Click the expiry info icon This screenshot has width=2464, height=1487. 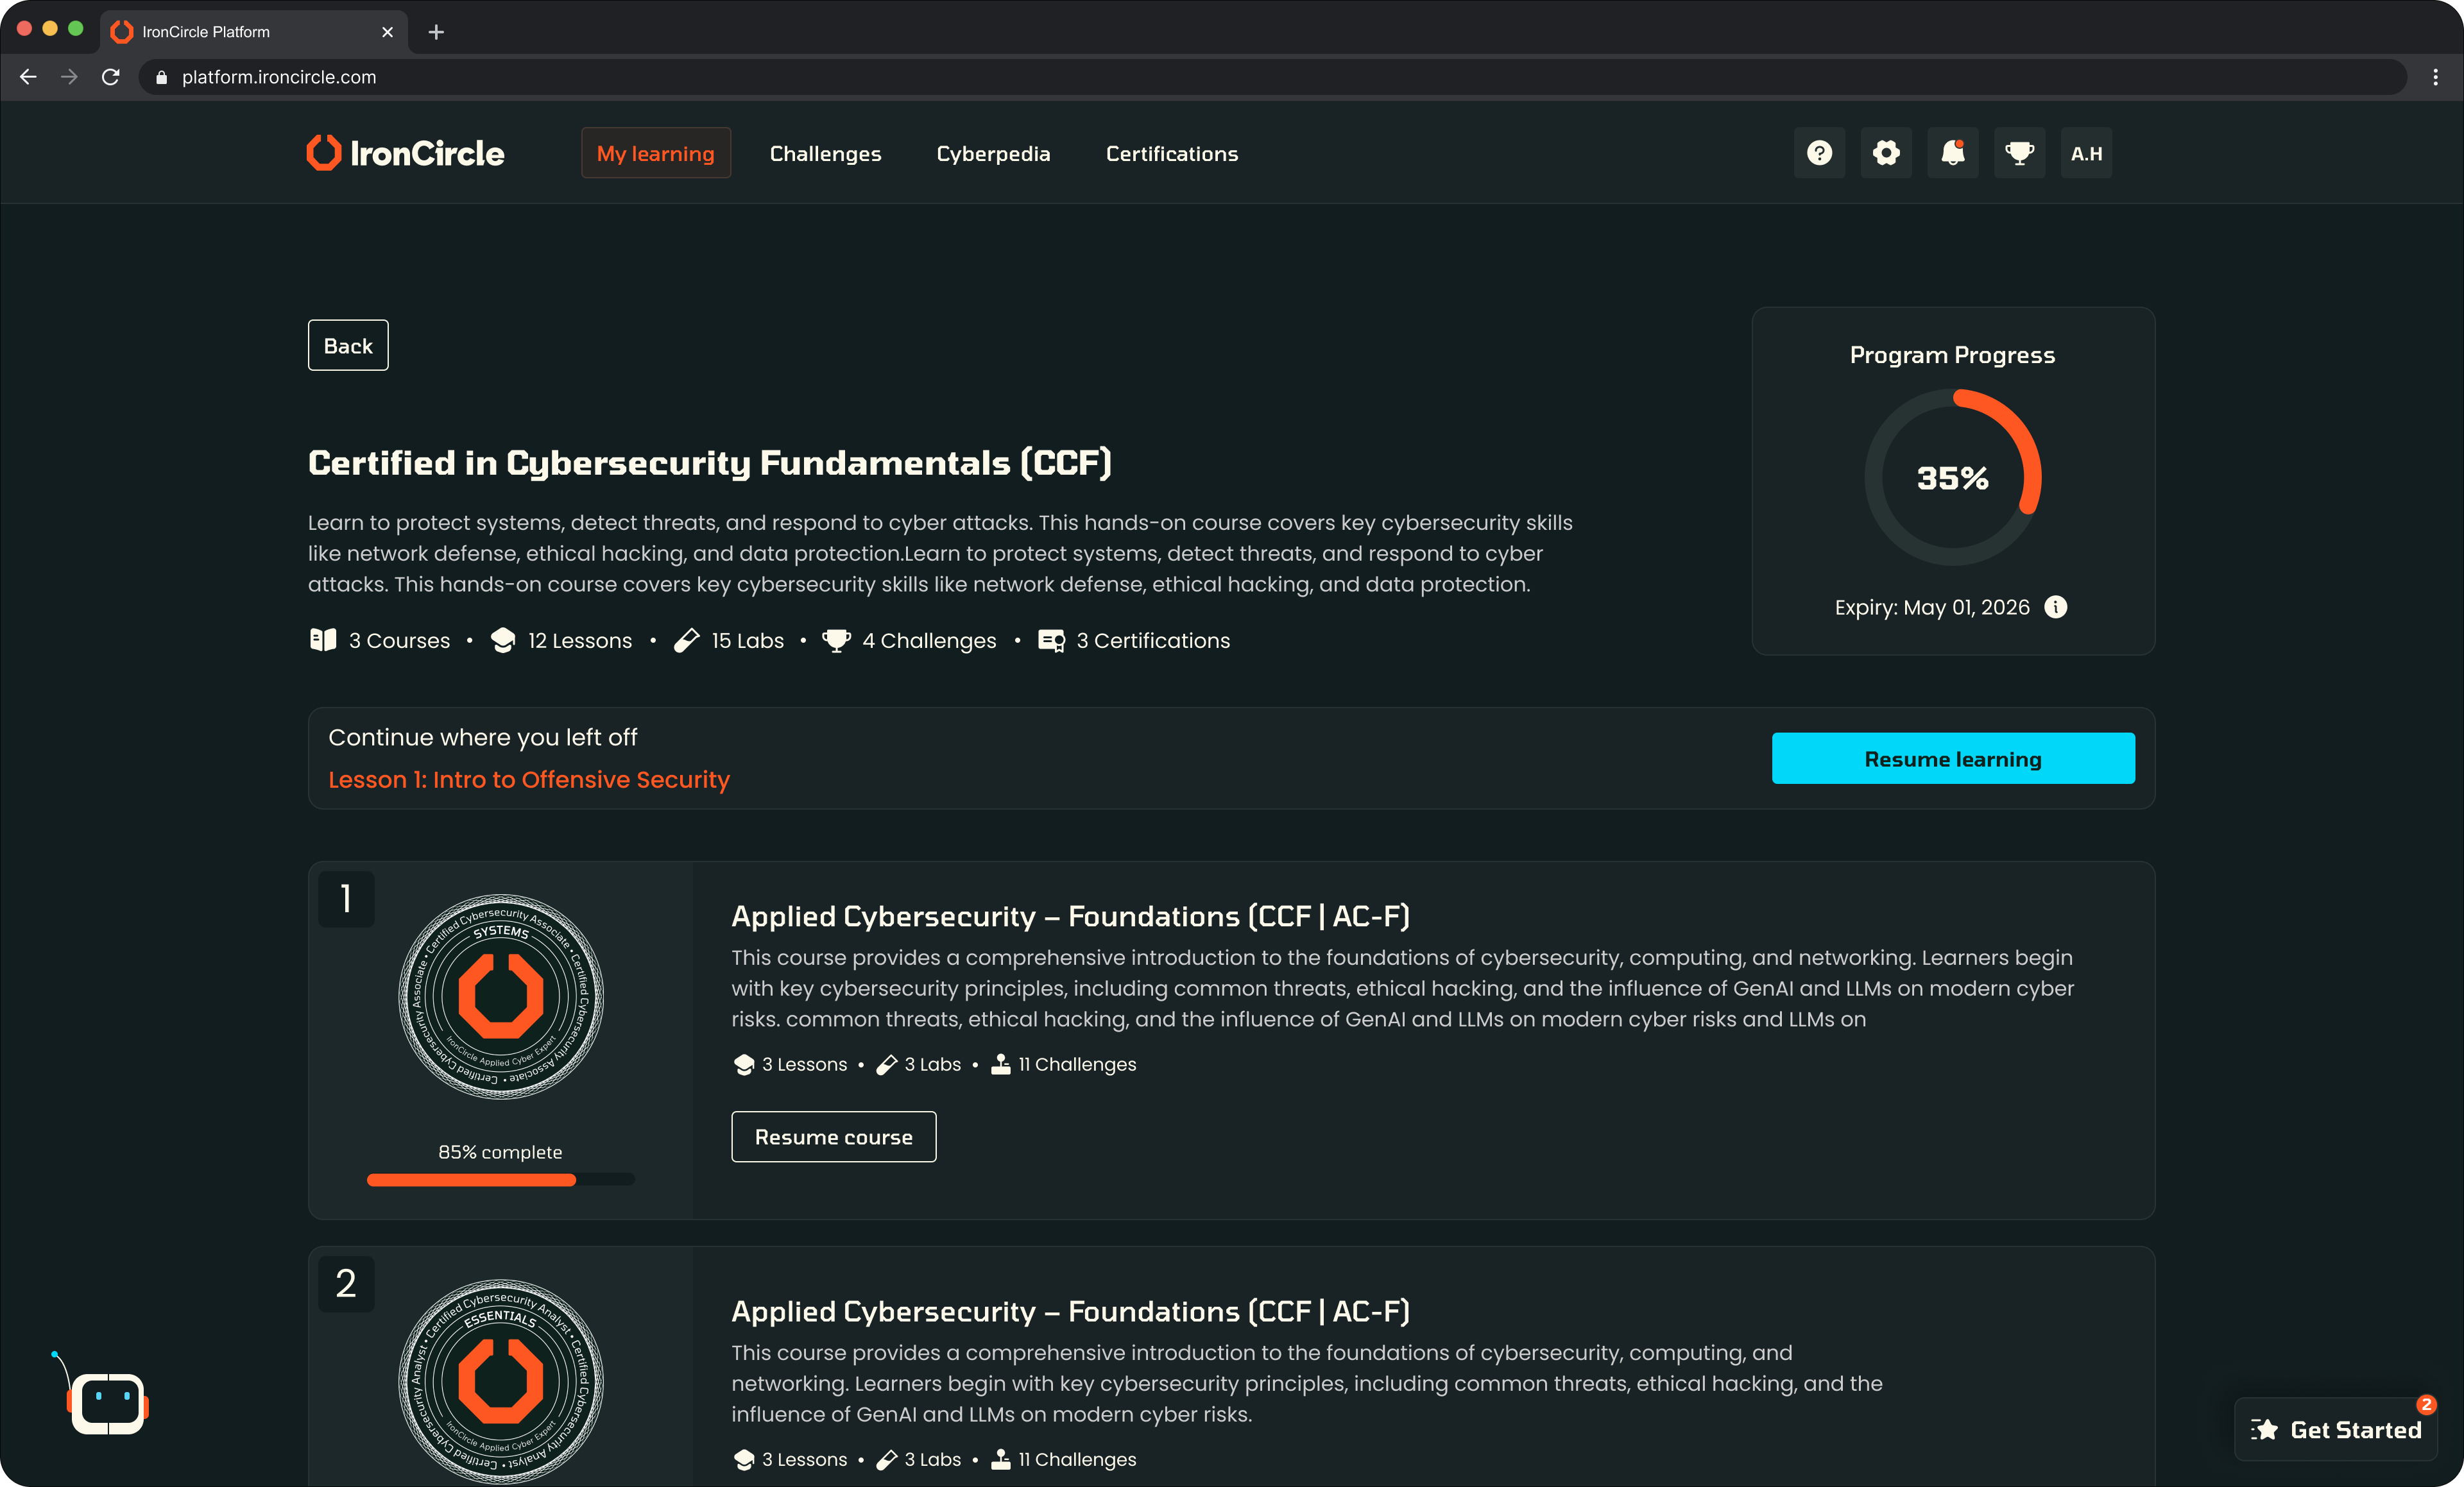point(2056,607)
